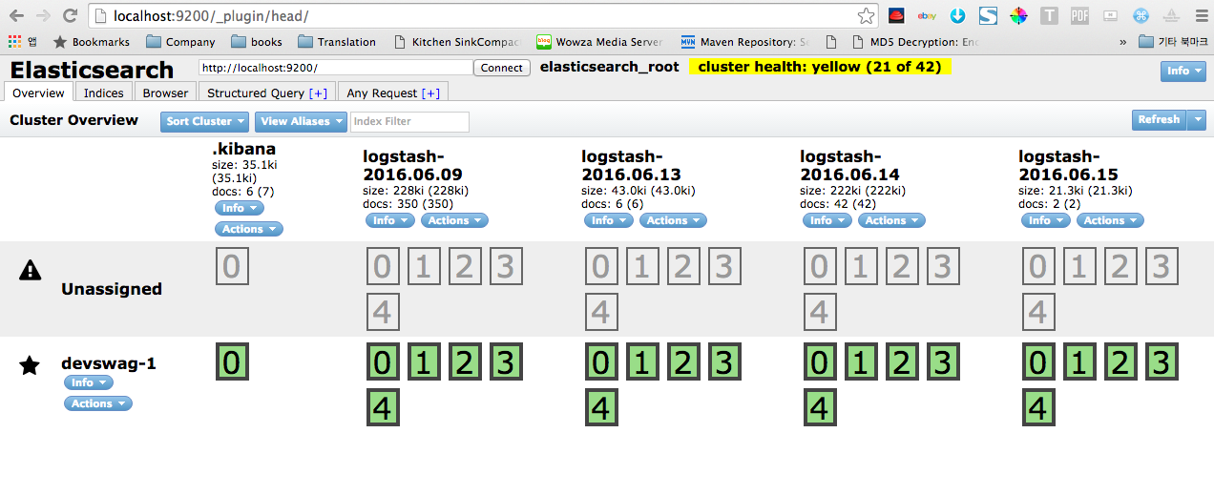1214x495 pixels.
Task: Click the gray screen extension icon
Action: coord(1110,15)
